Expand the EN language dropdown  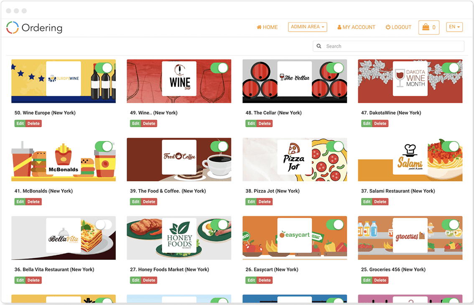click(454, 27)
